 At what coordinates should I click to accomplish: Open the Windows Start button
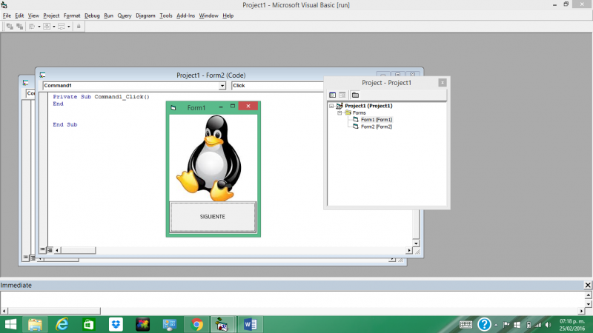pos(10,325)
